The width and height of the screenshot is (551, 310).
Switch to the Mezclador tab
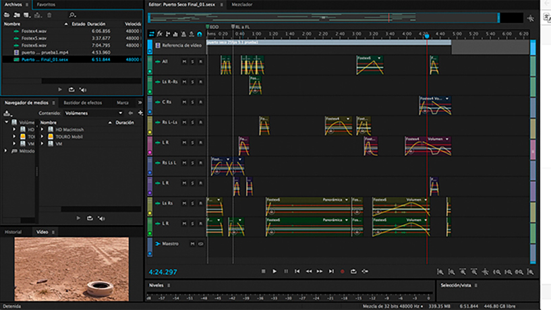tap(241, 5)
